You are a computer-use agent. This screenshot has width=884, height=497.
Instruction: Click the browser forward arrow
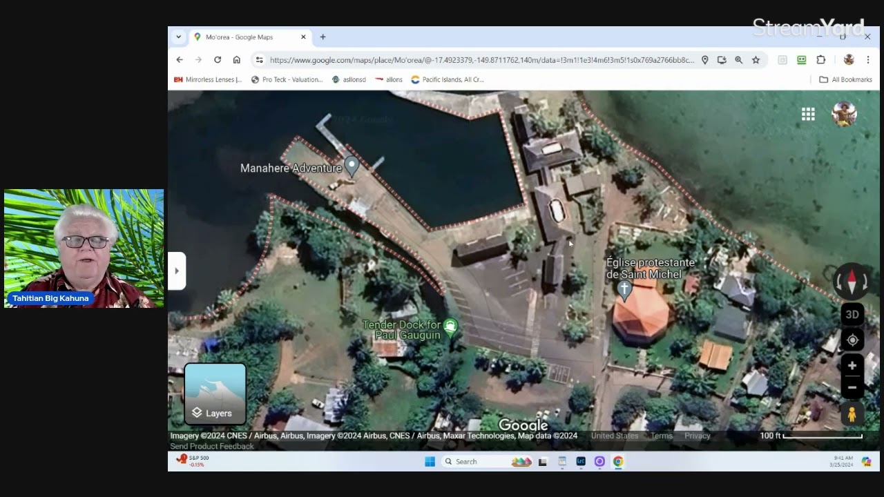pyautogui.click(x=198, y=60)
